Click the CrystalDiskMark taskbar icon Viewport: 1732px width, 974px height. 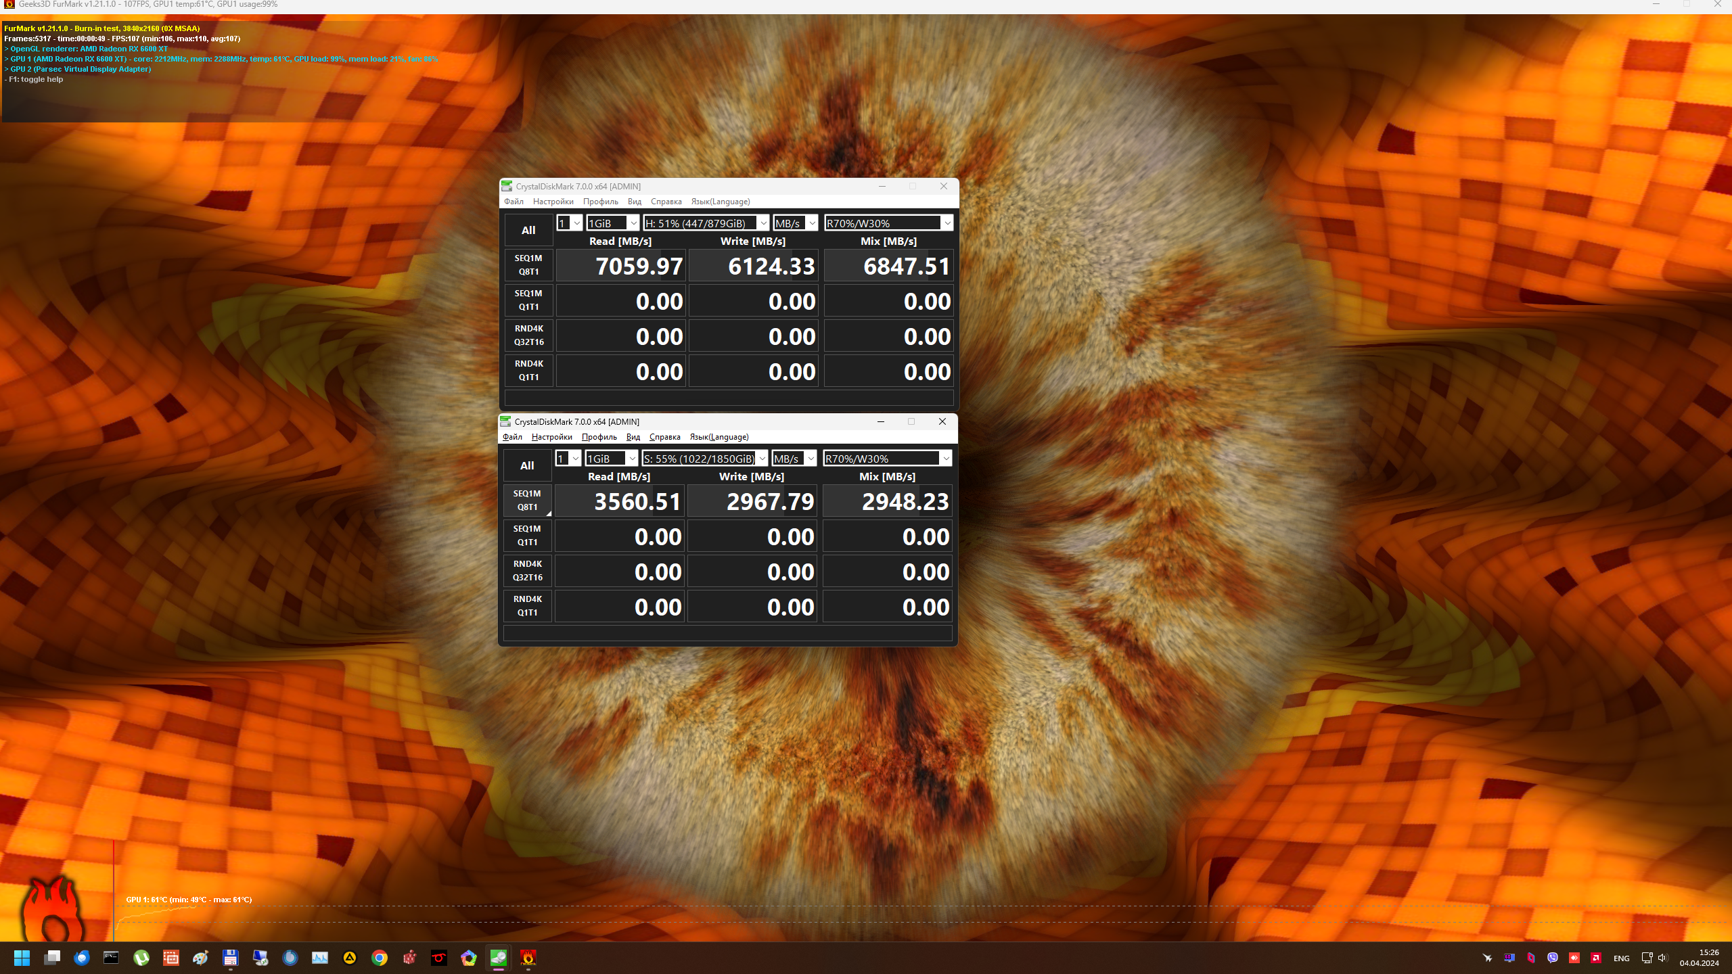tap(499, 958)
